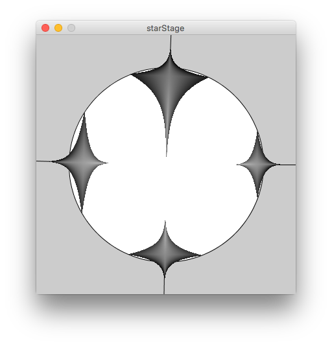Click the thin line above the top star
This screenshot has width=332, height=346.
171,43
